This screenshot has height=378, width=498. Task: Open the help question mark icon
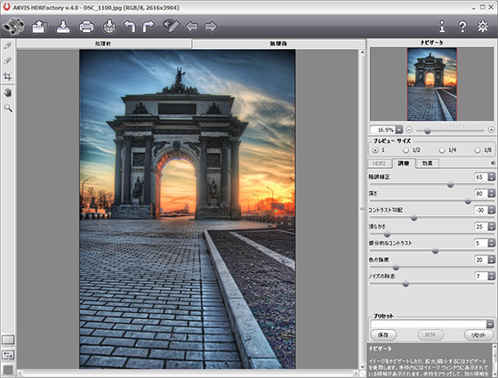point(462,27)
